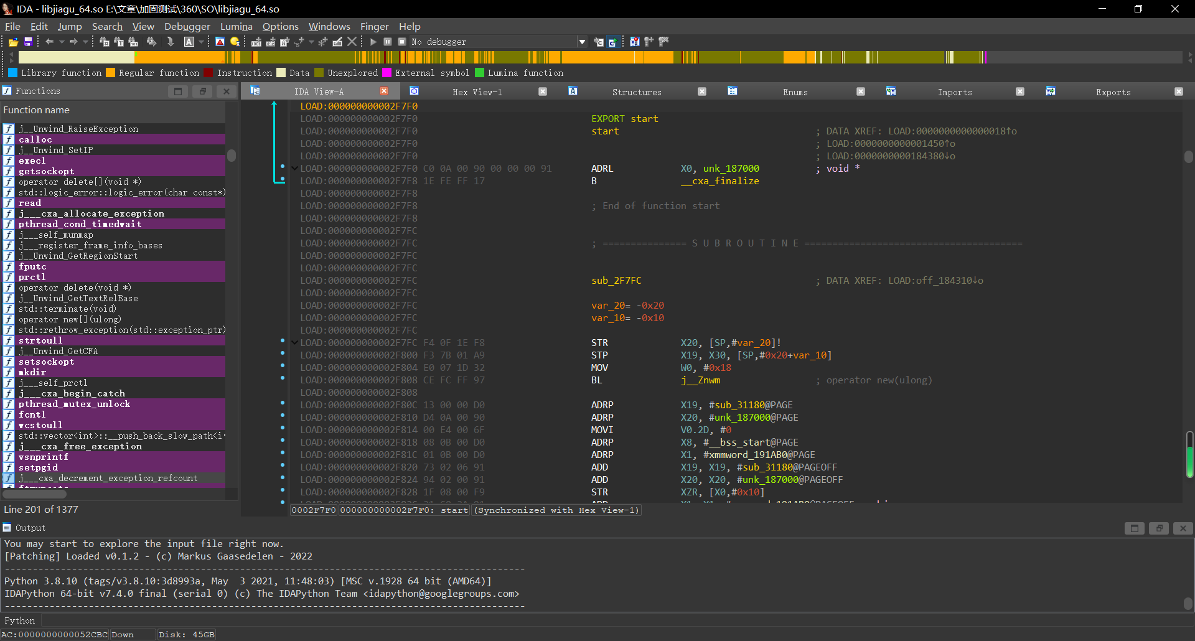Click the red warning triangle toolbar icon
This screenshot has width=1195, height=641.
coord(220,42)
